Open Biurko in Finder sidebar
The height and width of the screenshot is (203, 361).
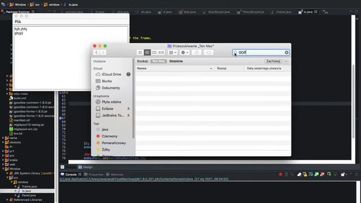click(107, 81)
